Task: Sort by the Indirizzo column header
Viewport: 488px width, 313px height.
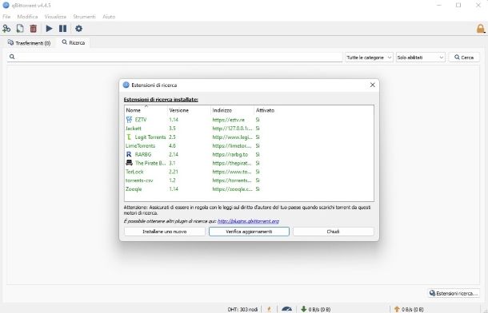Action: pyautogui.click(x=233, y=110)
